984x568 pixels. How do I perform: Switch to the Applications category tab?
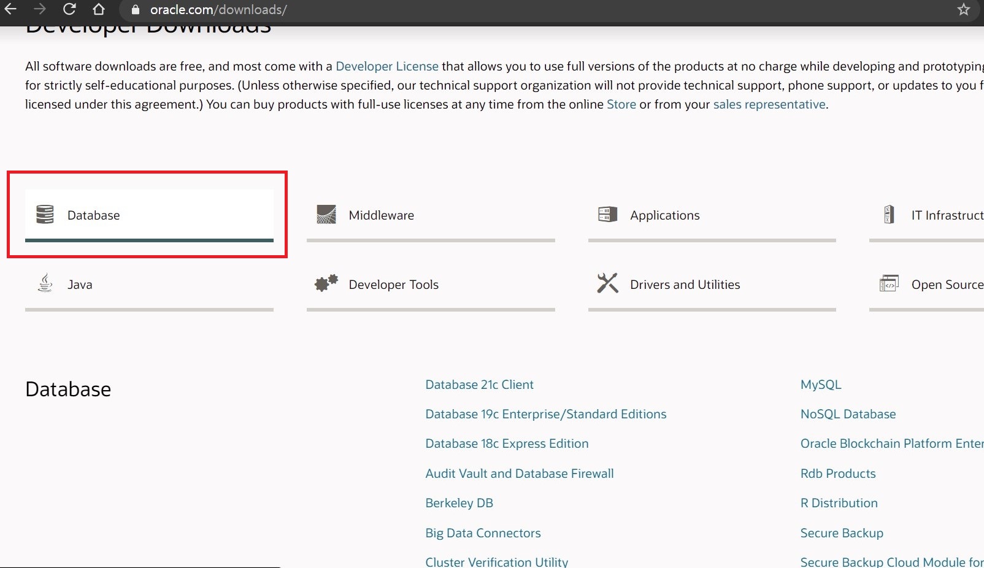712,215
